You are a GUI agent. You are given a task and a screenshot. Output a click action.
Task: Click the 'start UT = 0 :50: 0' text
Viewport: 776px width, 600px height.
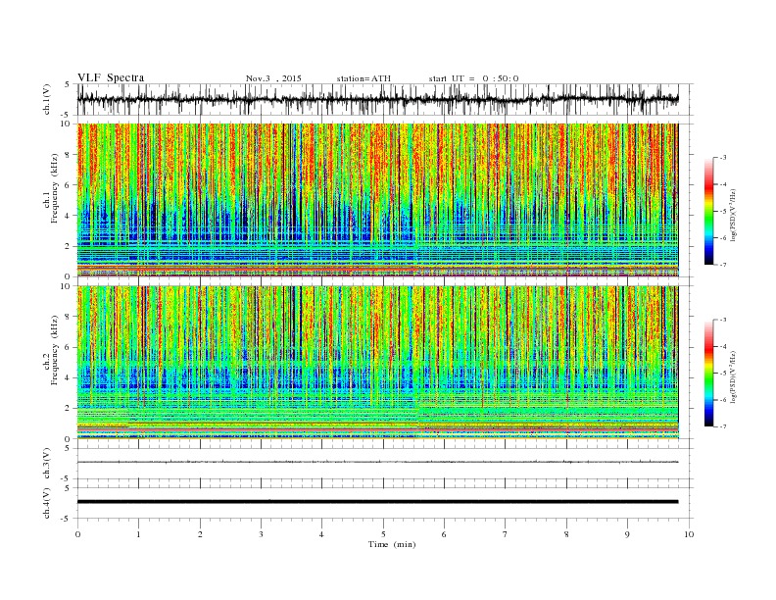pyautogui.click(x=473, y=78)
